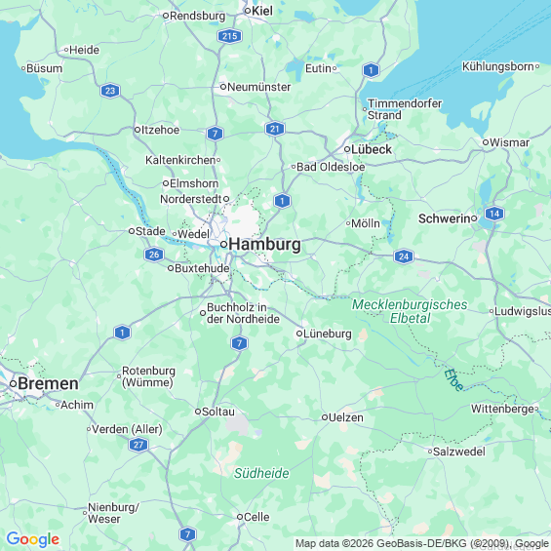Click the map data copyright text
Screen dimensions: 551x551
[x=421, y=544]
